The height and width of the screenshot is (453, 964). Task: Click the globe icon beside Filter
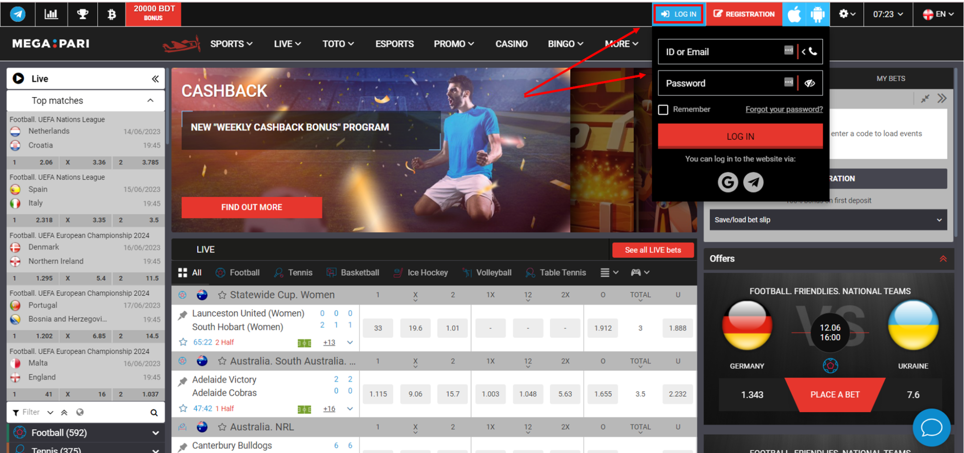coord(80,412)
